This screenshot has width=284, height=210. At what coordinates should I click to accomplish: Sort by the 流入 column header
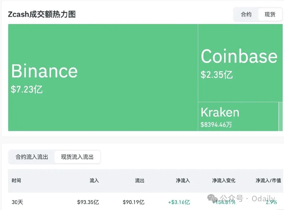click(x=94, y=181)
